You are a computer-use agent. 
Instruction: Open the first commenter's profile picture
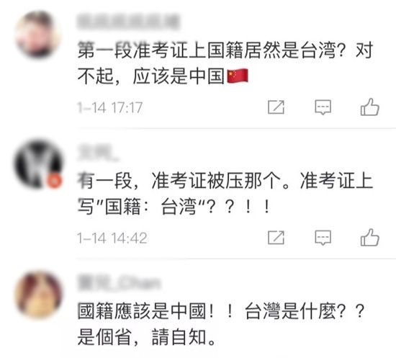(38, 34)
